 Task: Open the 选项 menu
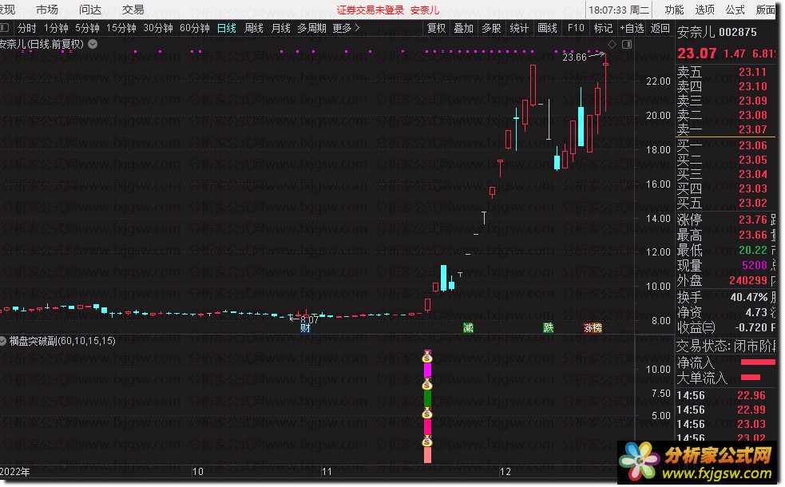point(704,10)
